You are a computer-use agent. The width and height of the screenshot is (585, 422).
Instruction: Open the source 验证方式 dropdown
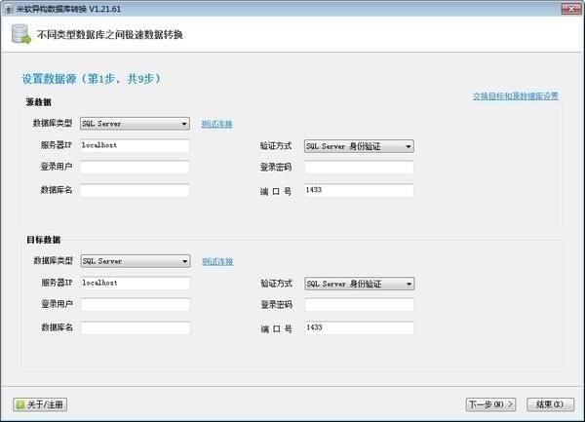[x=359, y=146]
